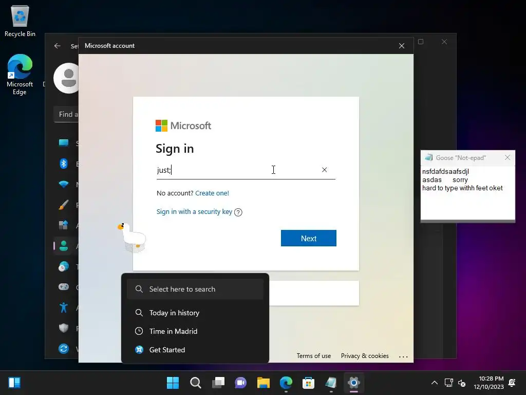The width and height of the screenshot is (526, 395).
Task: Select the Gaming controller icon in sidebar
Action: coord(63,287)
